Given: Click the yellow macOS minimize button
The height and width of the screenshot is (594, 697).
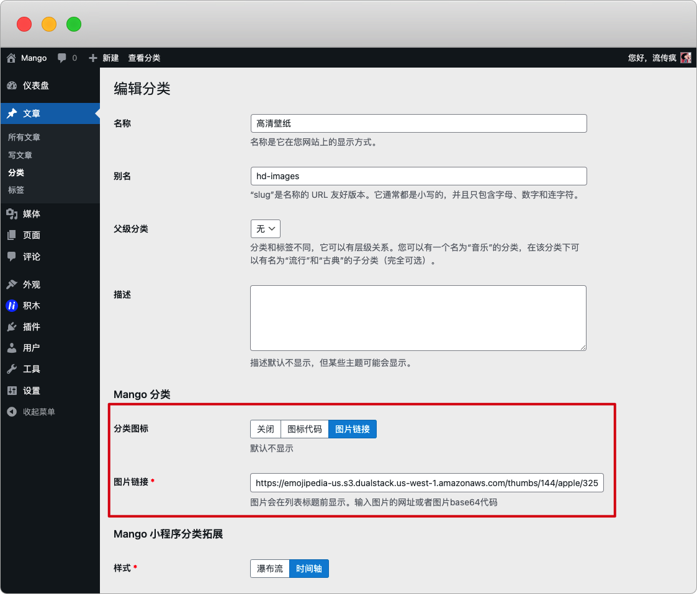Looking at the screenshot, I should click(49, 24).
